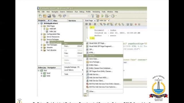The image size is (184, 103).
Task: Click Compile Package in context menu
Action: click(x=72, y=67)
